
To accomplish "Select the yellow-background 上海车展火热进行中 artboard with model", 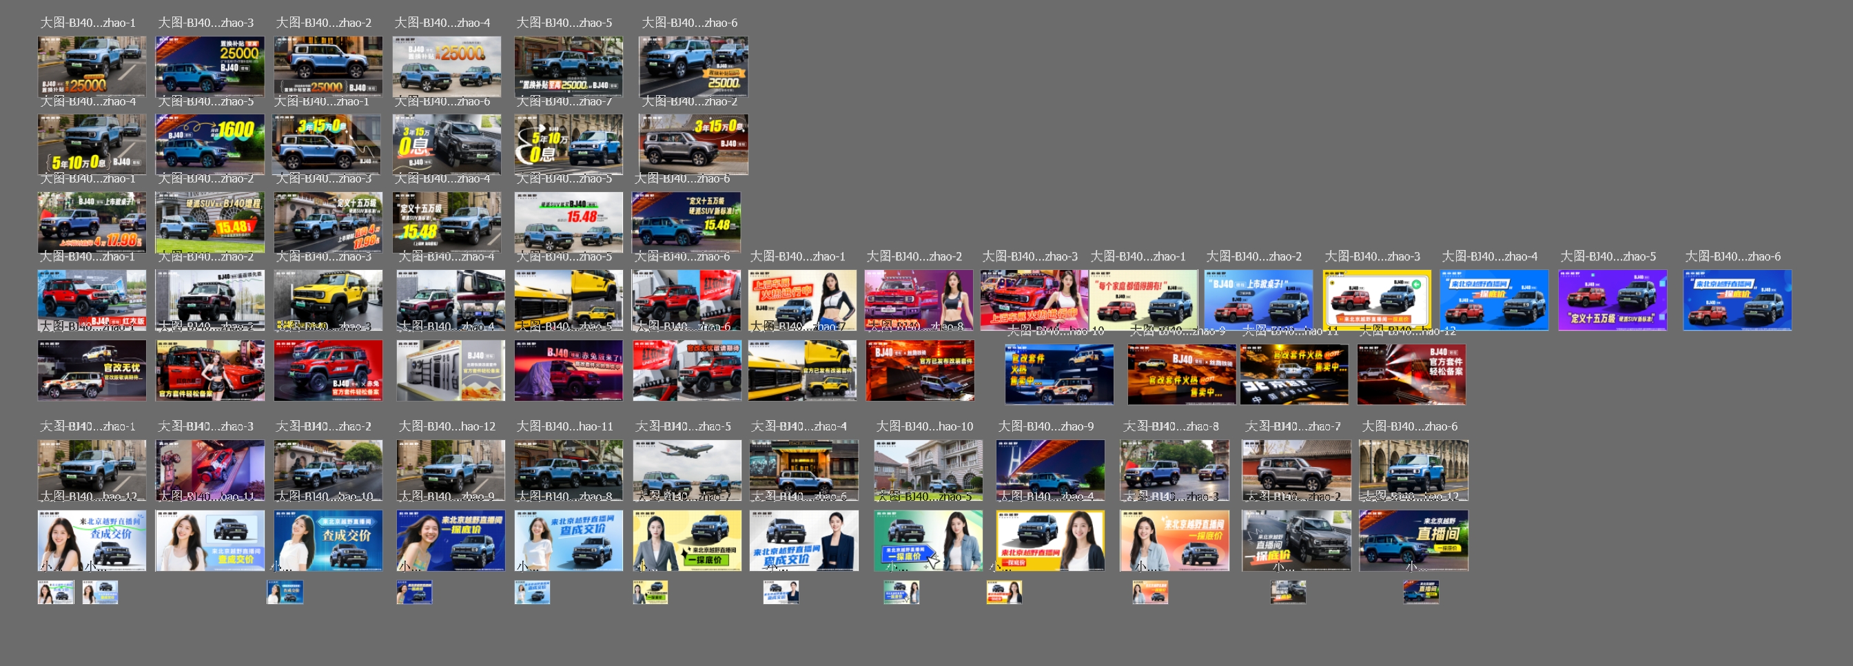I will tap(803, 301).
